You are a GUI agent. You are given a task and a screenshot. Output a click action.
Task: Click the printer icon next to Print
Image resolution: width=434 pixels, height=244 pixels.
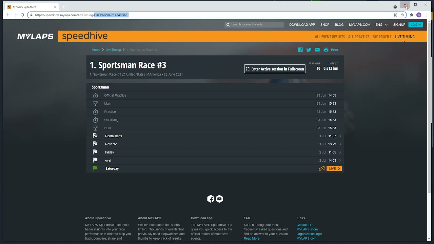[326, 50]
